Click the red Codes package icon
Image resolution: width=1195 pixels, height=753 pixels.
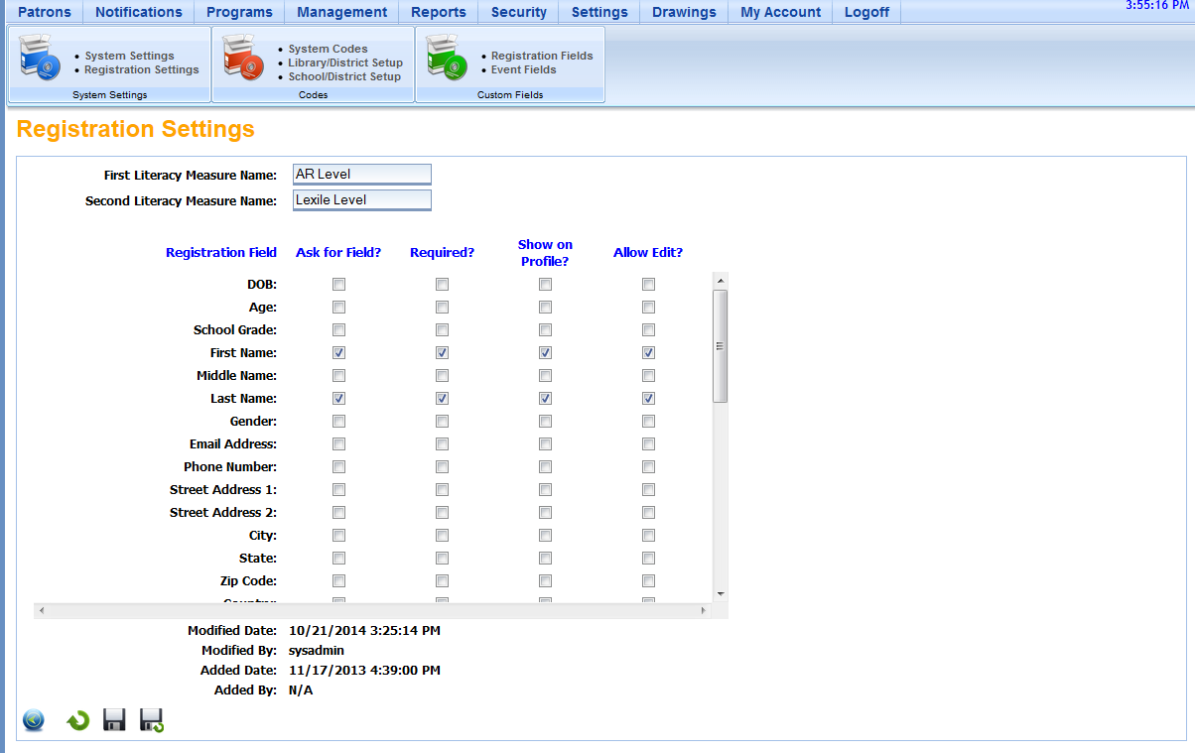pos(244,62)
